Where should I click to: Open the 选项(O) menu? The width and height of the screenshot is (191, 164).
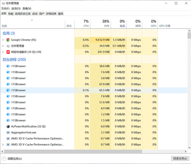(x=16, y=9)
